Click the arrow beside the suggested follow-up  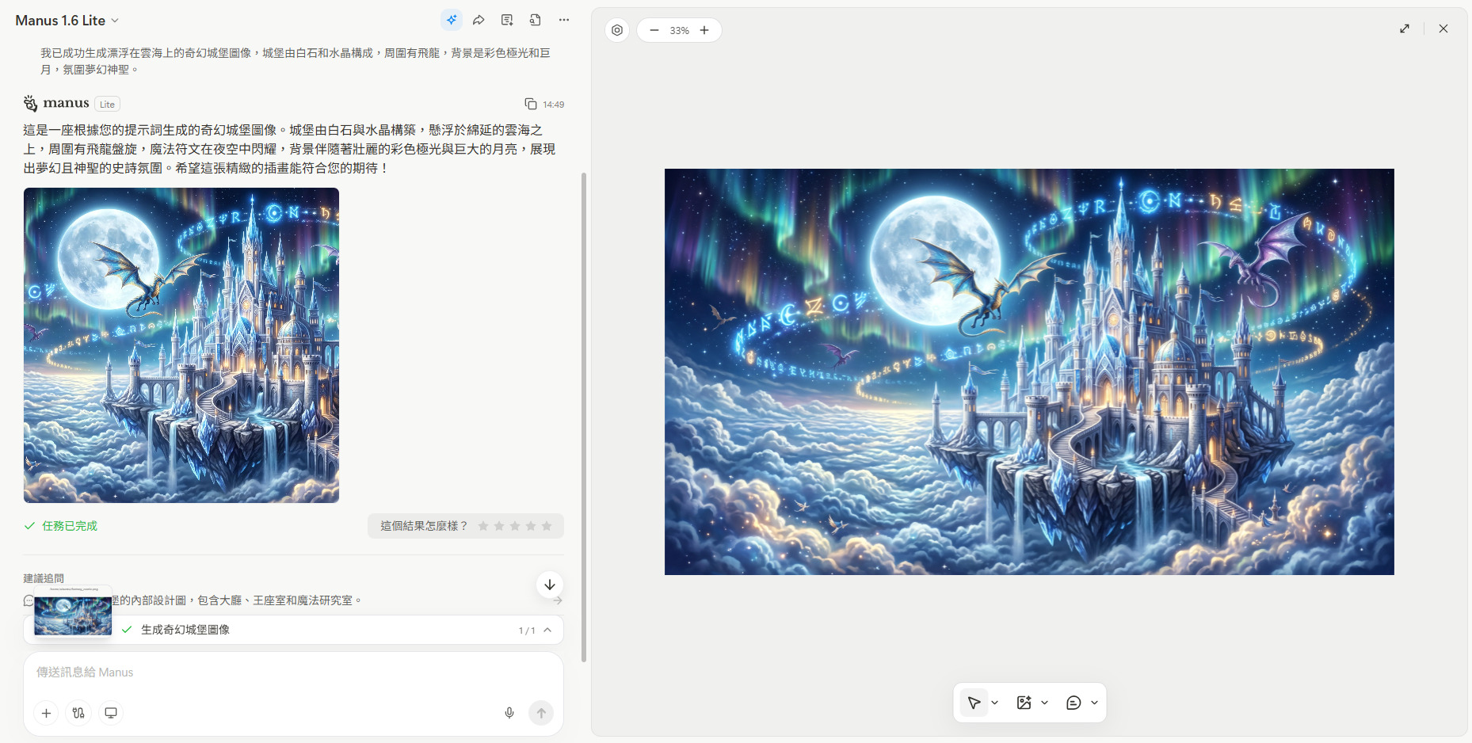pos(558,600)
